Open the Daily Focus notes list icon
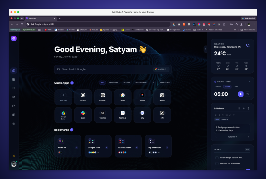266x179 pixels. click(239, 109)
